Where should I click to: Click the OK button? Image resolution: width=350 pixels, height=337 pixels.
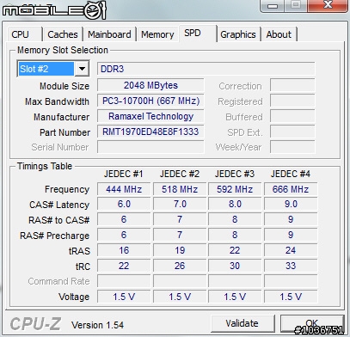coord(312,323)
